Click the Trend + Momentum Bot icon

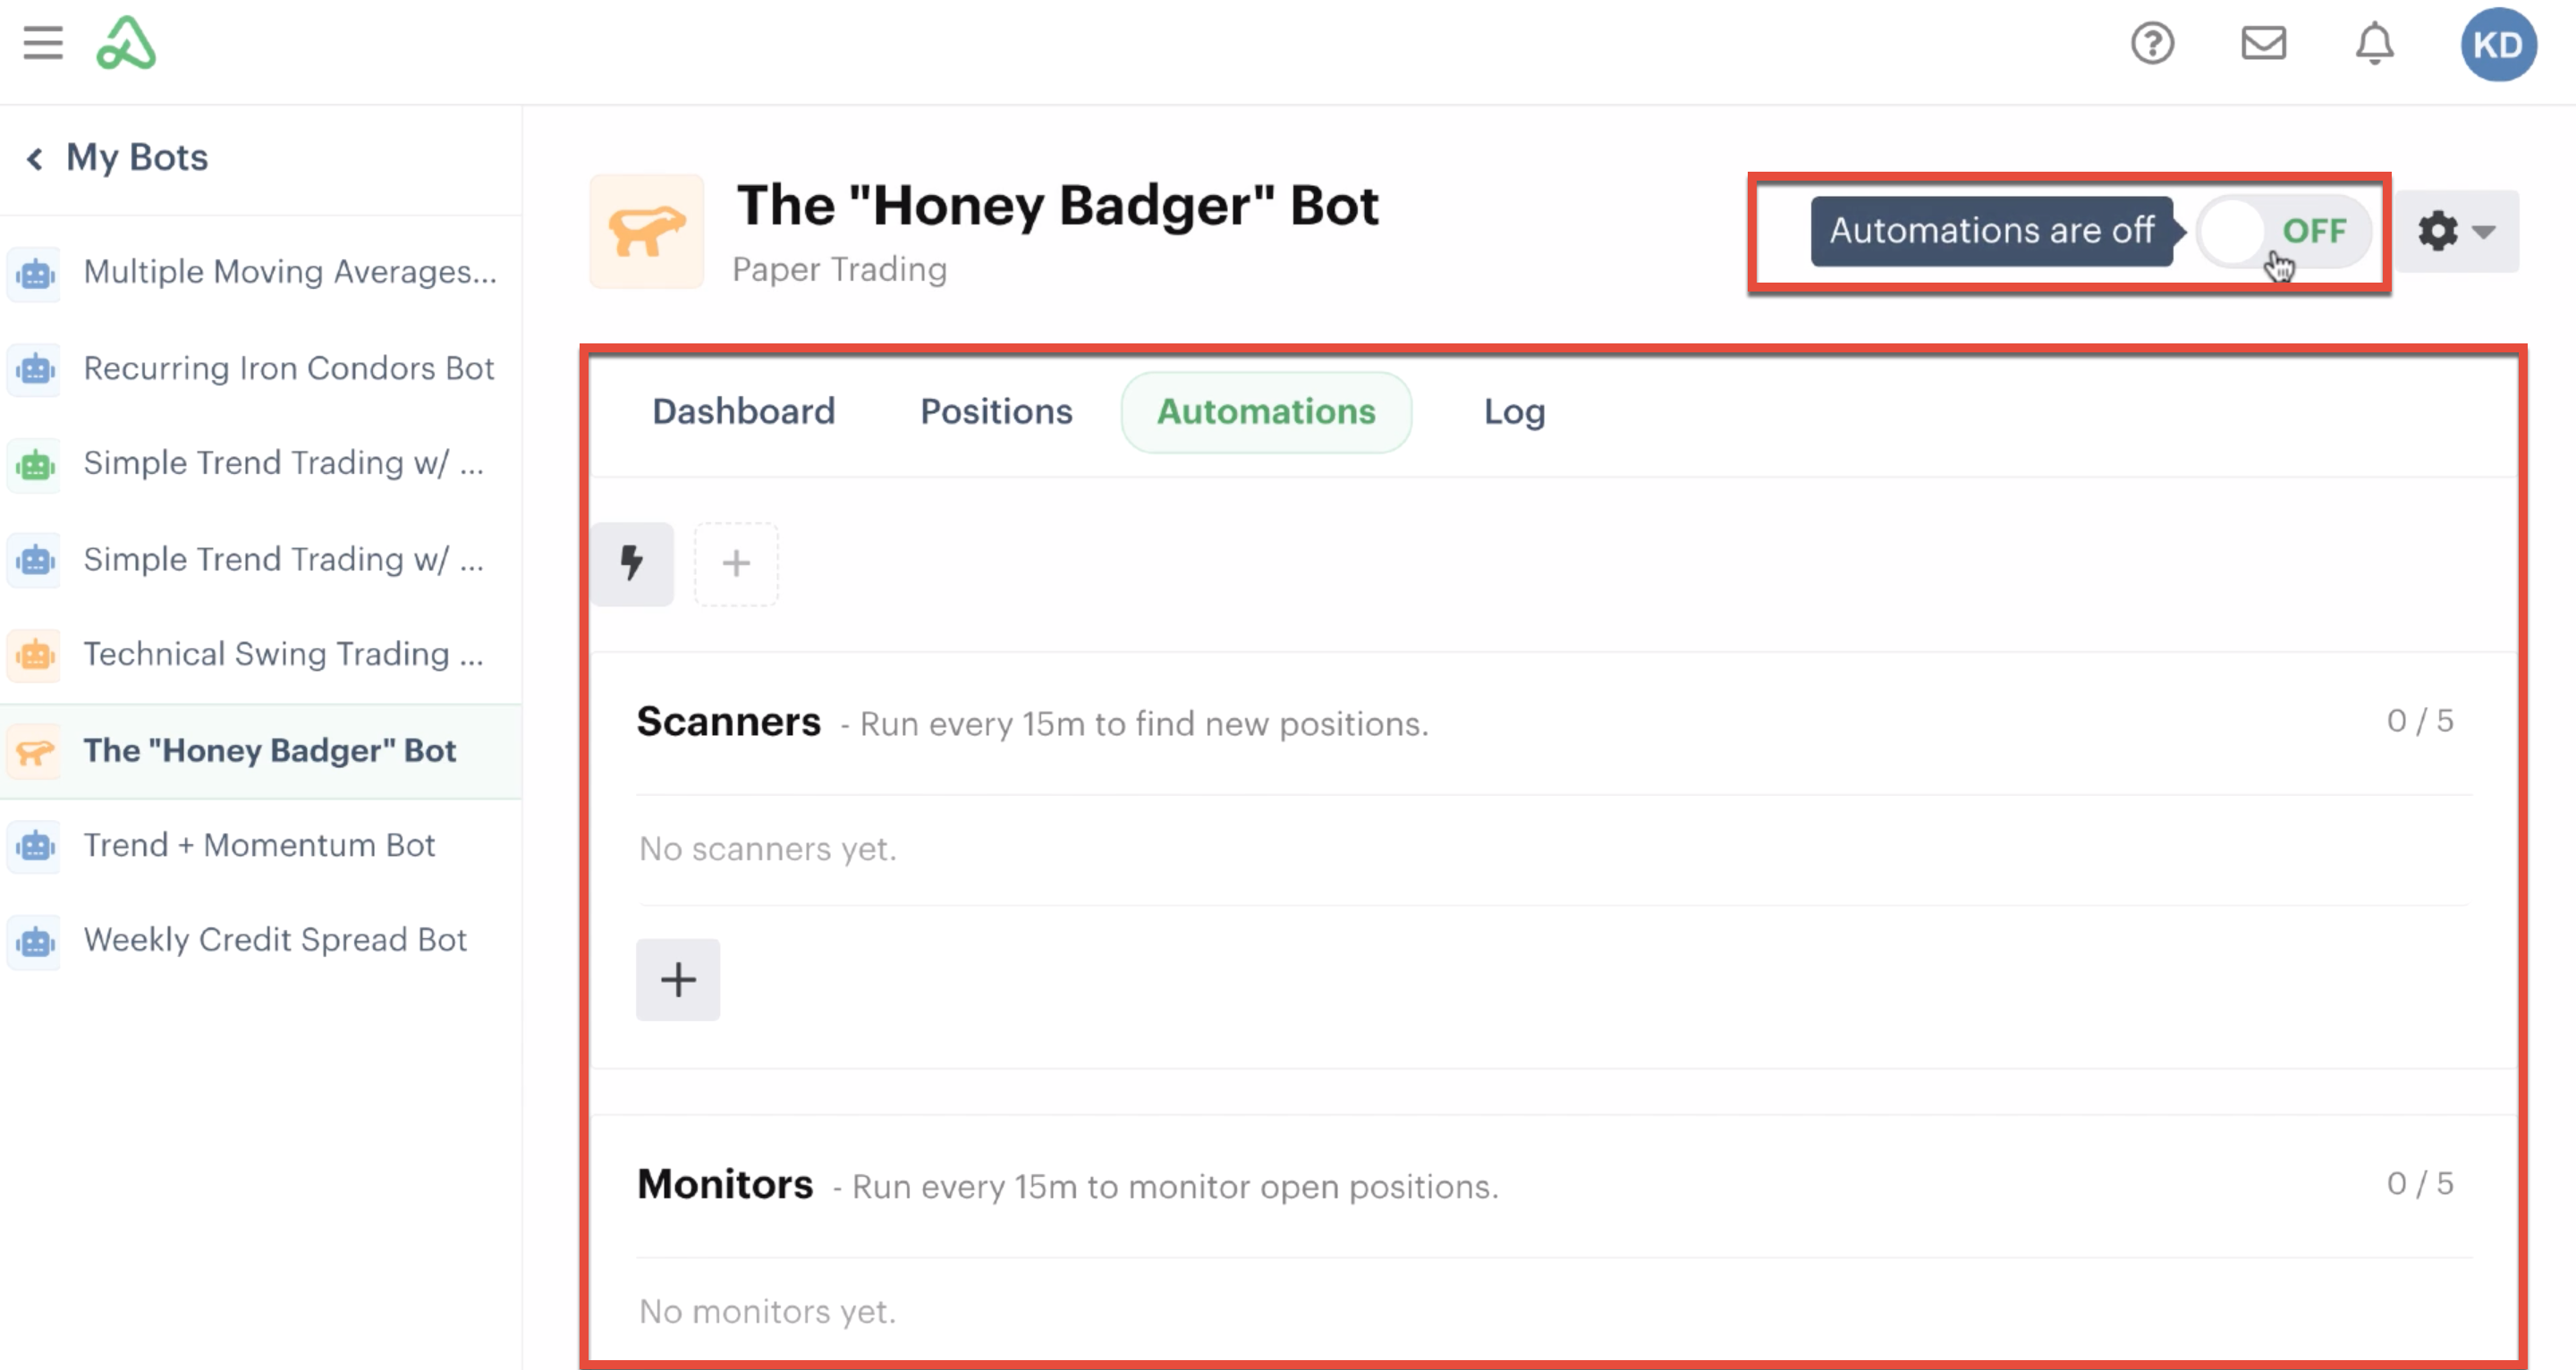click(35, 846)
